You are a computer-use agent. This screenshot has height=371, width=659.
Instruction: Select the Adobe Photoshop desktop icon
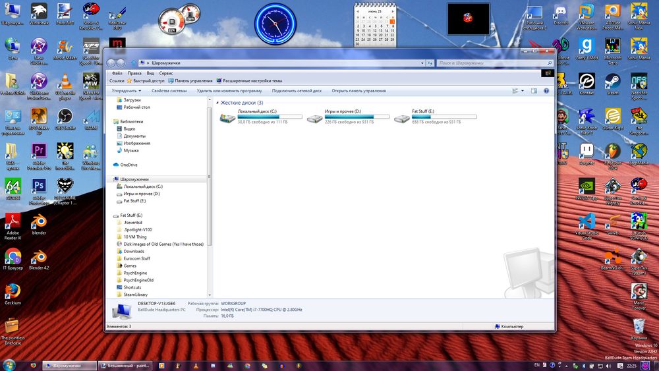[39, 192]
